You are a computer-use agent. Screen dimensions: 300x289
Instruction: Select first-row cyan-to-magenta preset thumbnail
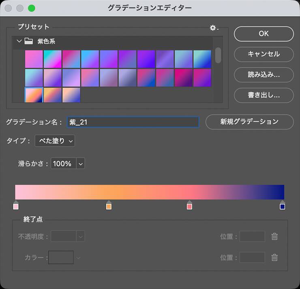53,59
